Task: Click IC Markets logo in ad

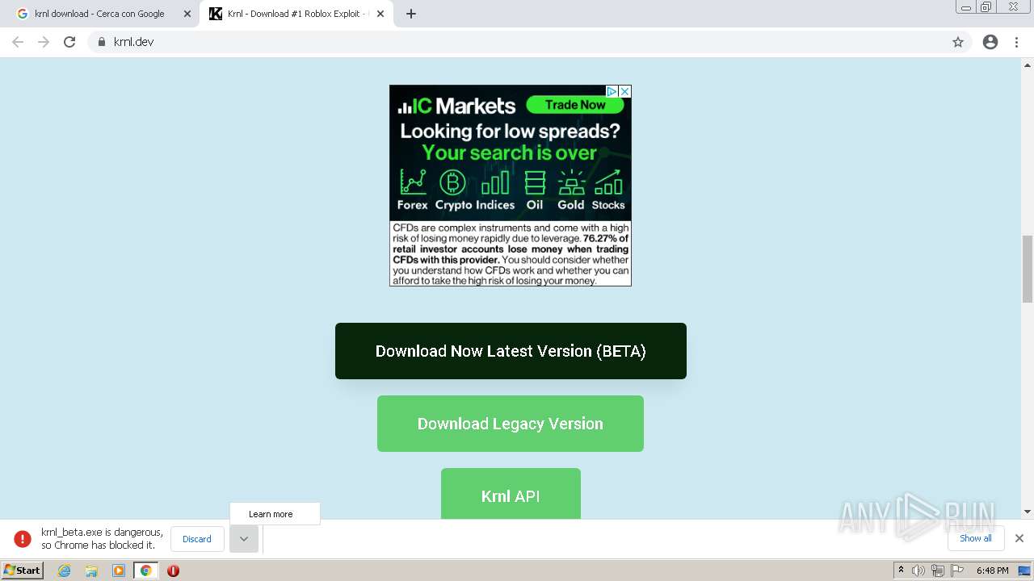Action: [x=457, y=106]
